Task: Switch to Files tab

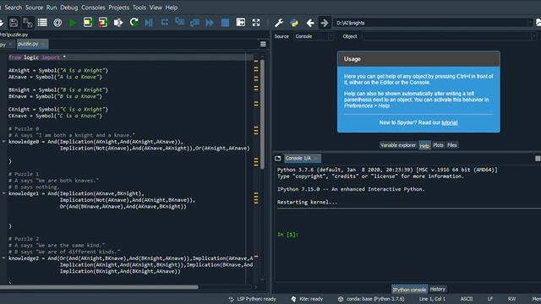Action: [x=452, y=145]
